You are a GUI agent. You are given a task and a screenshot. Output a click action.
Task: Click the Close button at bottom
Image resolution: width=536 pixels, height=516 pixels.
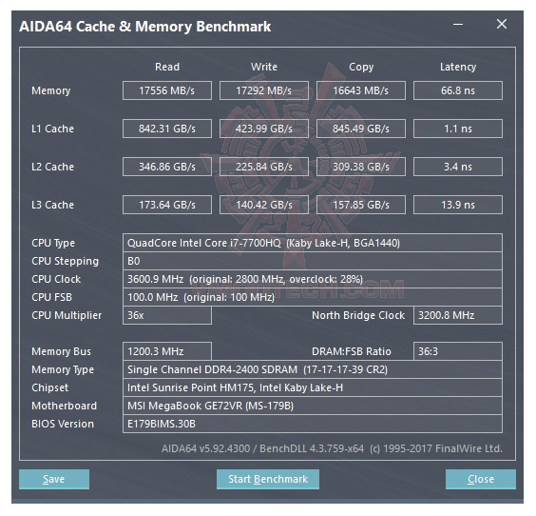click(481, 479)
